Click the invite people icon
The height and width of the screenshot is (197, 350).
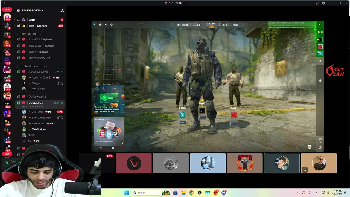coord(62,11)
